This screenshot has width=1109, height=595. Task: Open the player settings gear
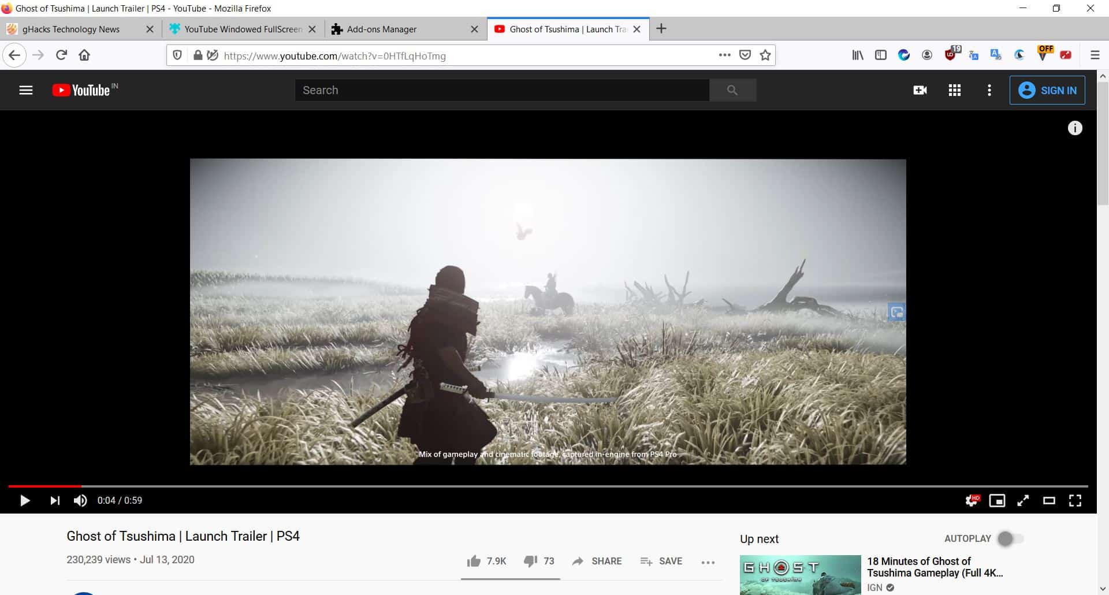972,500
